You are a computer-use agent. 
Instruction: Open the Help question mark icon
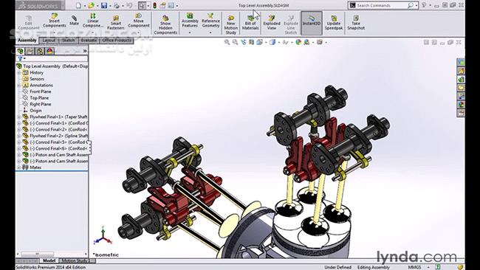coord(425,5)
